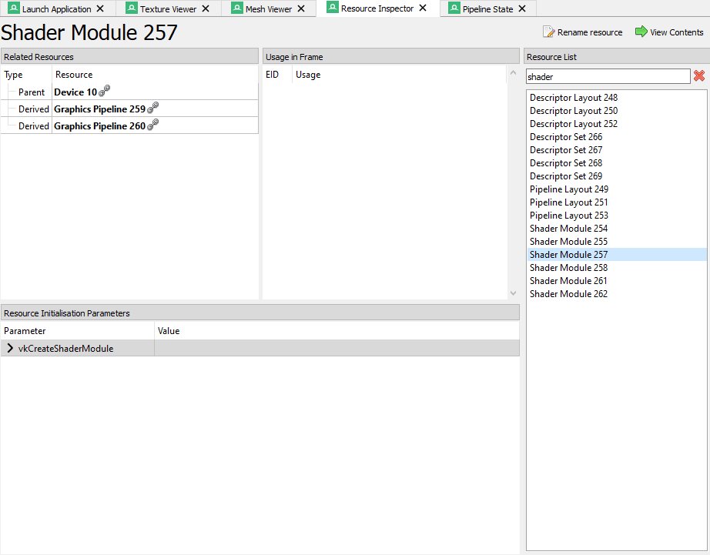Close the Texture Viewer tab
This screenshot has height=555, width=710.
(x=207, y=9)
